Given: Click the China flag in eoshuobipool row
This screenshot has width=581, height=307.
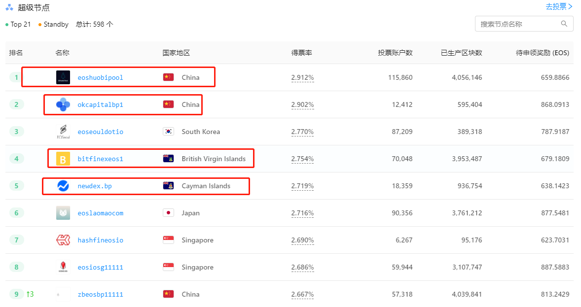Looking at the screenshot, I should click(168, 77).
